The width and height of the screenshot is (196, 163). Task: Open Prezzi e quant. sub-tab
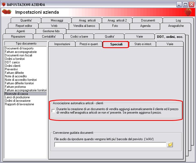point(89,44)
